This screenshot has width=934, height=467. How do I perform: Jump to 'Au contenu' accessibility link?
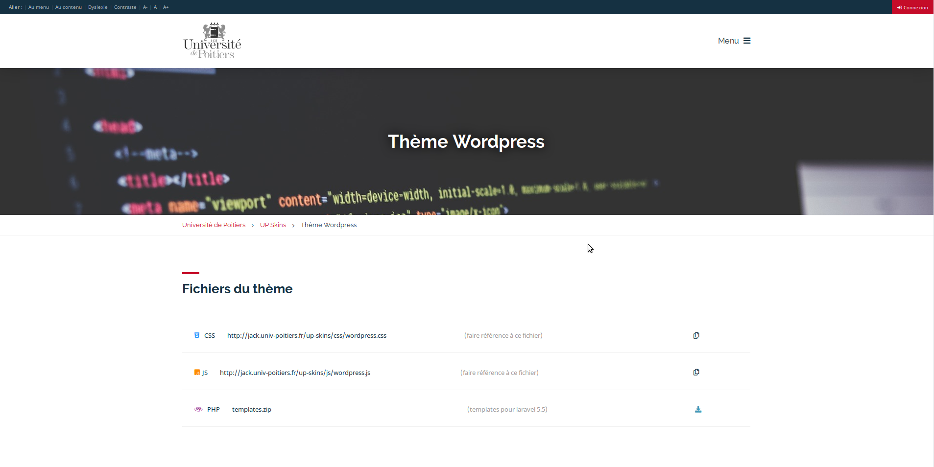point(69,7)
